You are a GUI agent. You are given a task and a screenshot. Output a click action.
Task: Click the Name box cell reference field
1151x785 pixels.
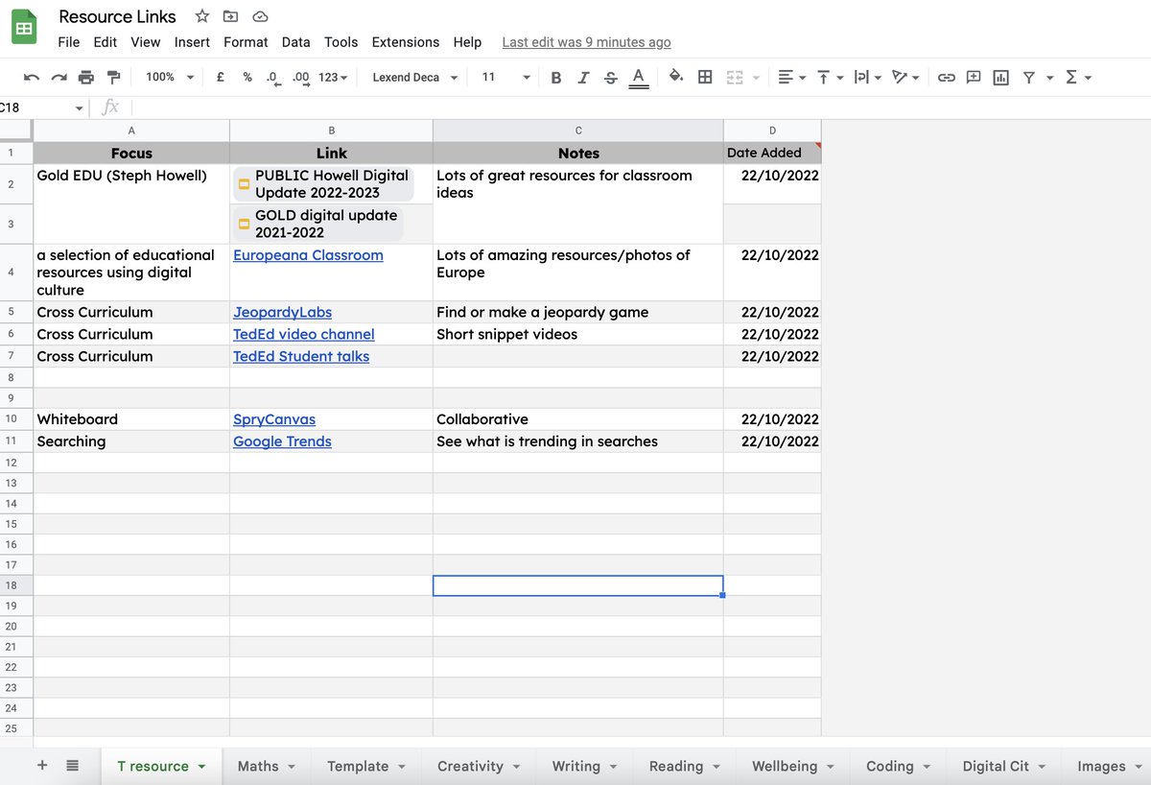pyautogui.click(x=43, y=107)
